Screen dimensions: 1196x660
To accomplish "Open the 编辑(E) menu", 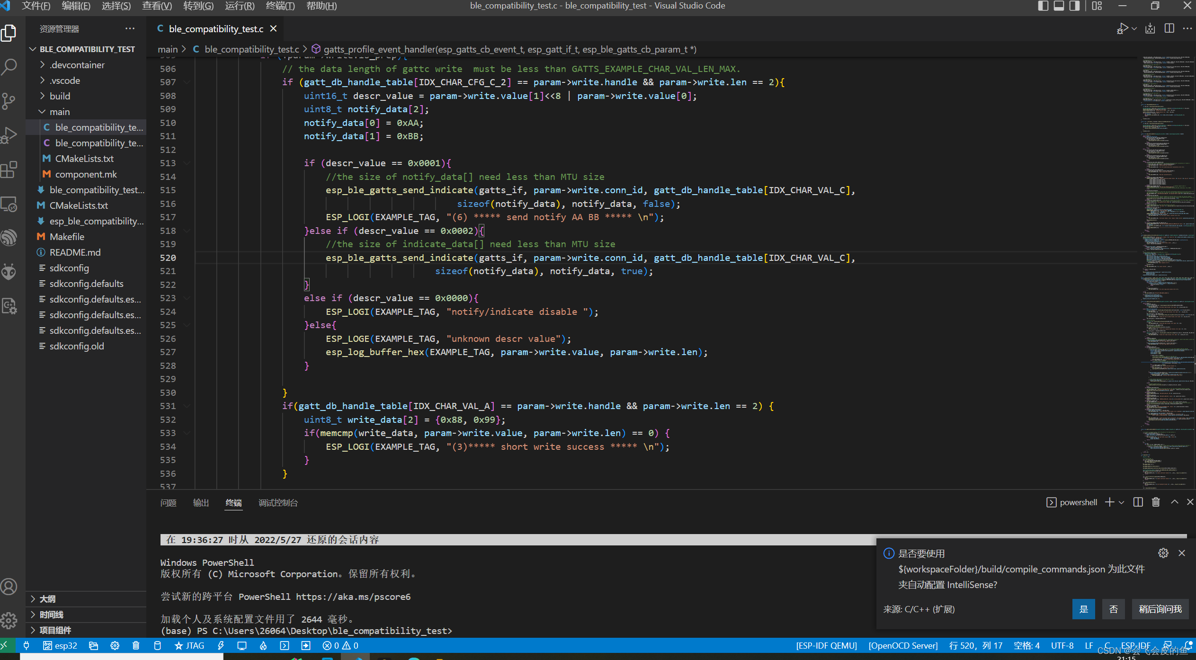I will pos(76,6).
